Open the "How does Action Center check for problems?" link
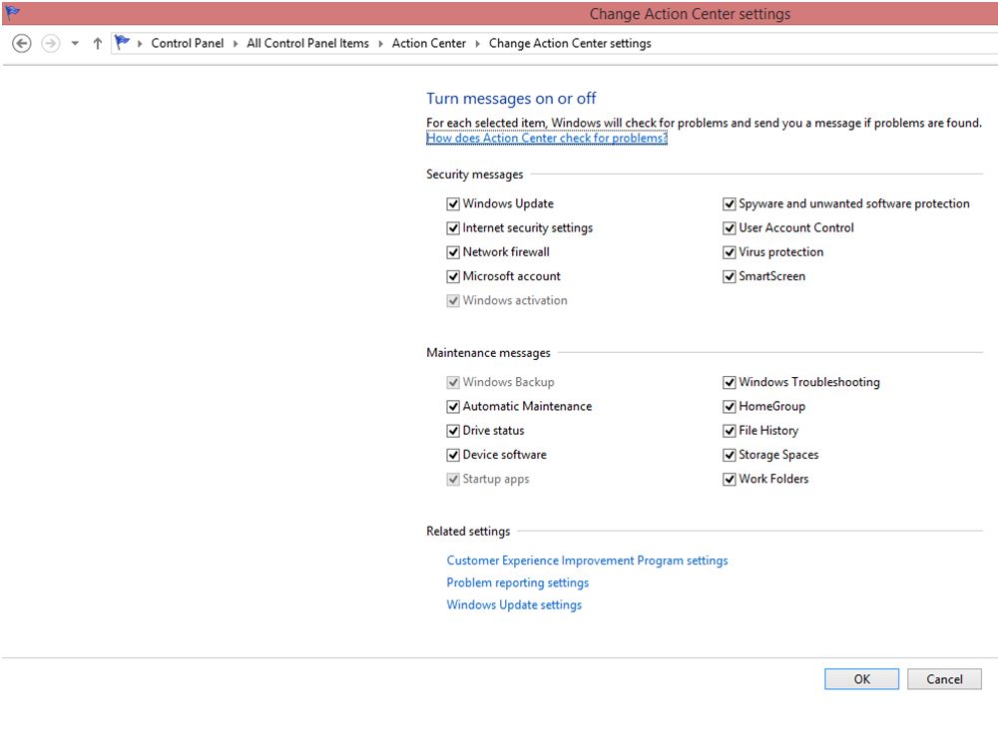Viewport: 998px width, 738px height. pyautogui.click(x=547, y=138)
